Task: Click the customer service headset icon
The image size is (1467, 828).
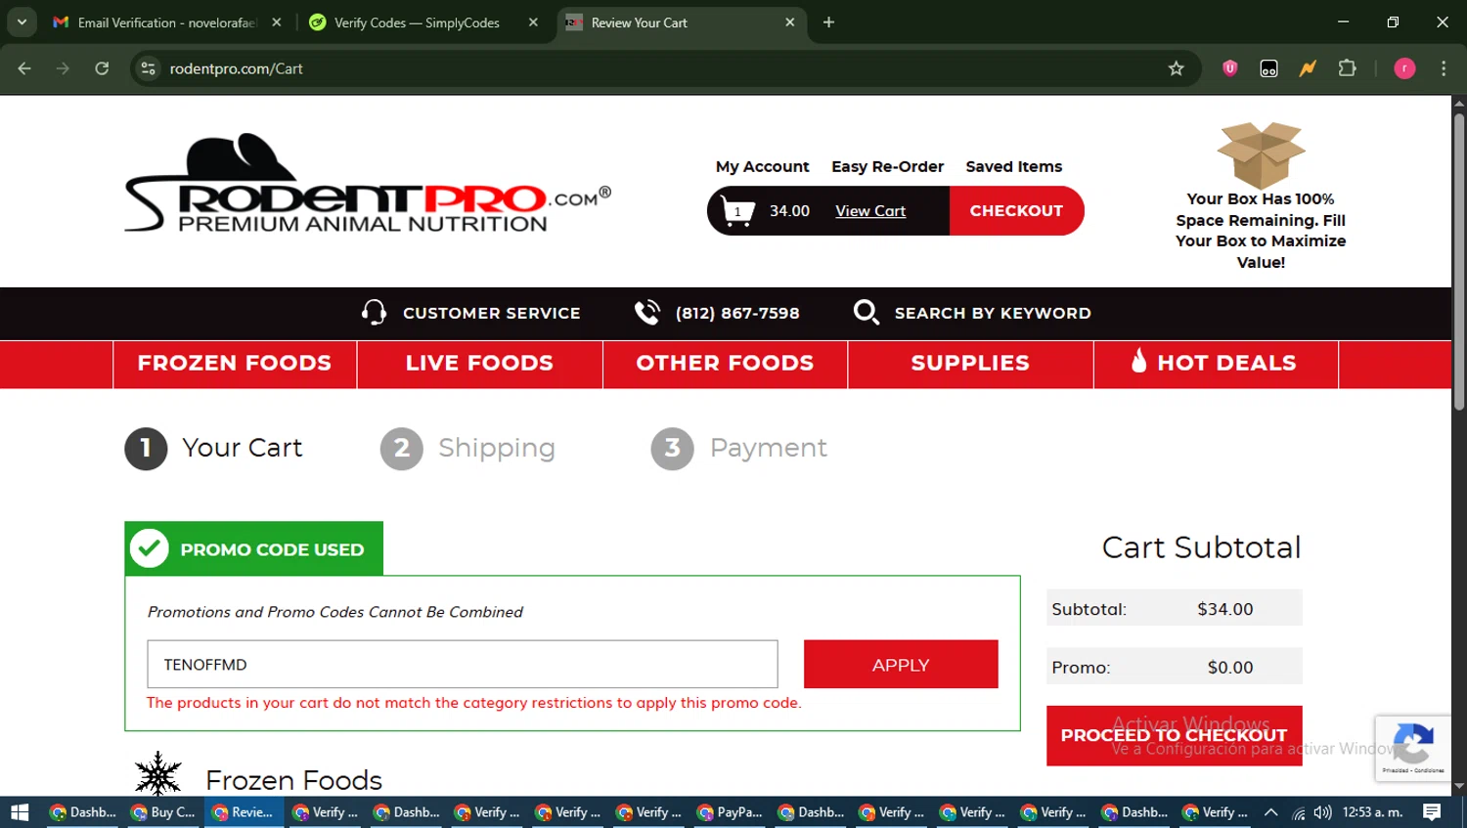Action: pyautogui.click(x=374, y=312)
